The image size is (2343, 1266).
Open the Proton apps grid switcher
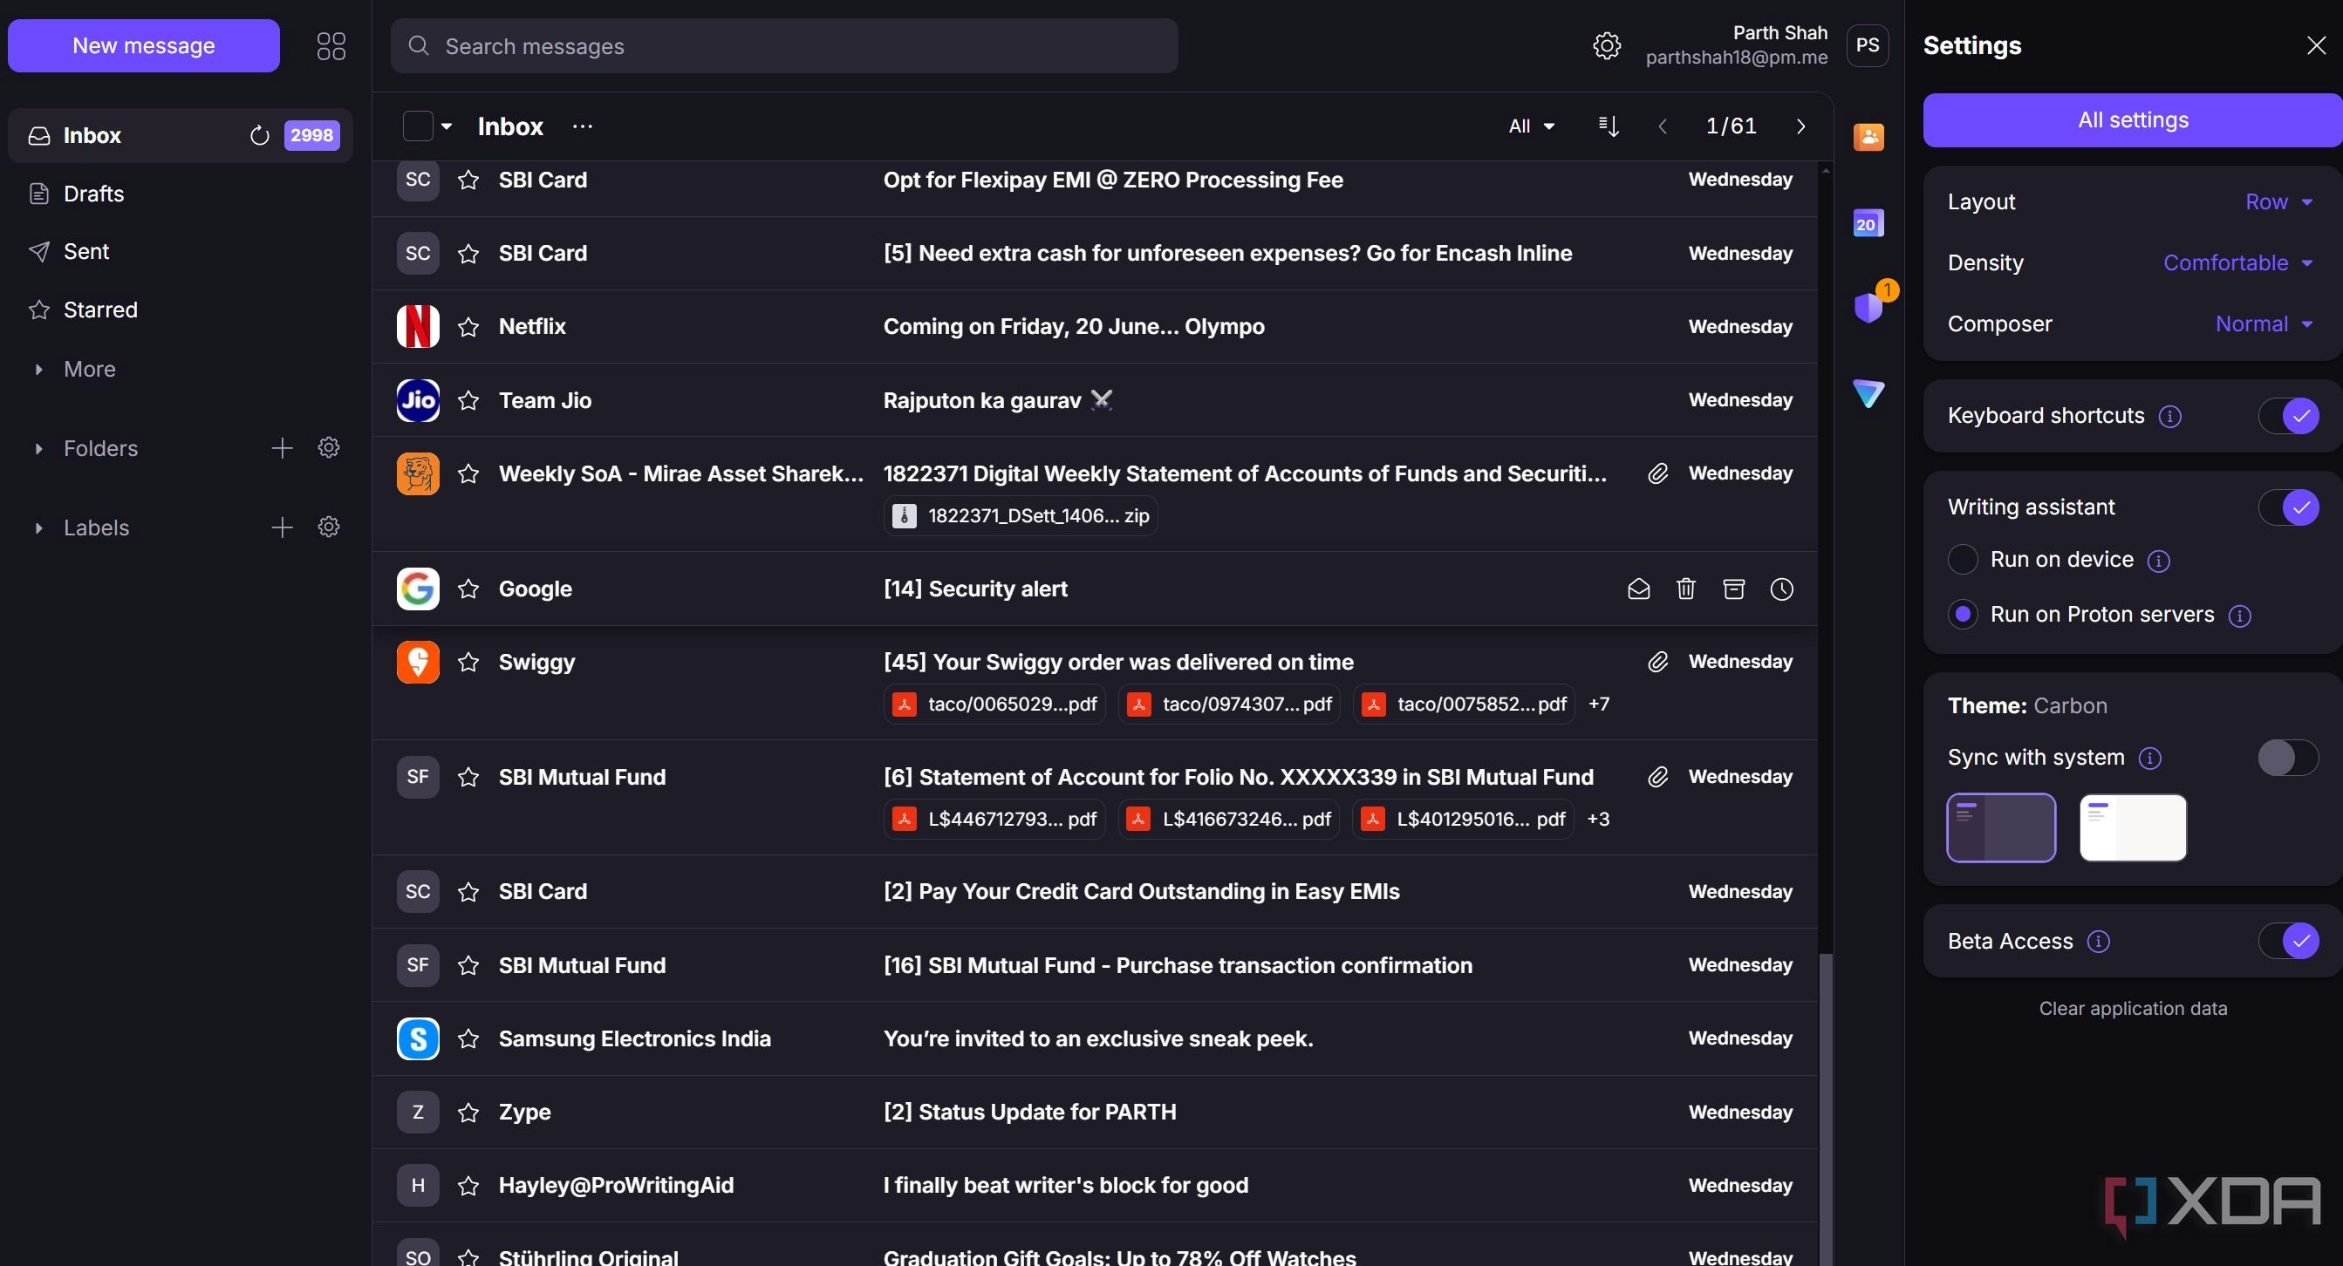tap(331, 45)
